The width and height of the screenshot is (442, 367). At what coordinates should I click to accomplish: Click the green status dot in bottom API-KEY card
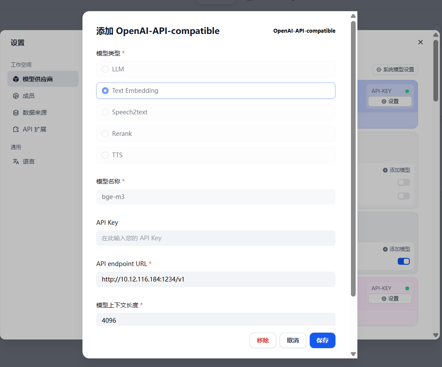pyautogui.click(x=407, y=288)
